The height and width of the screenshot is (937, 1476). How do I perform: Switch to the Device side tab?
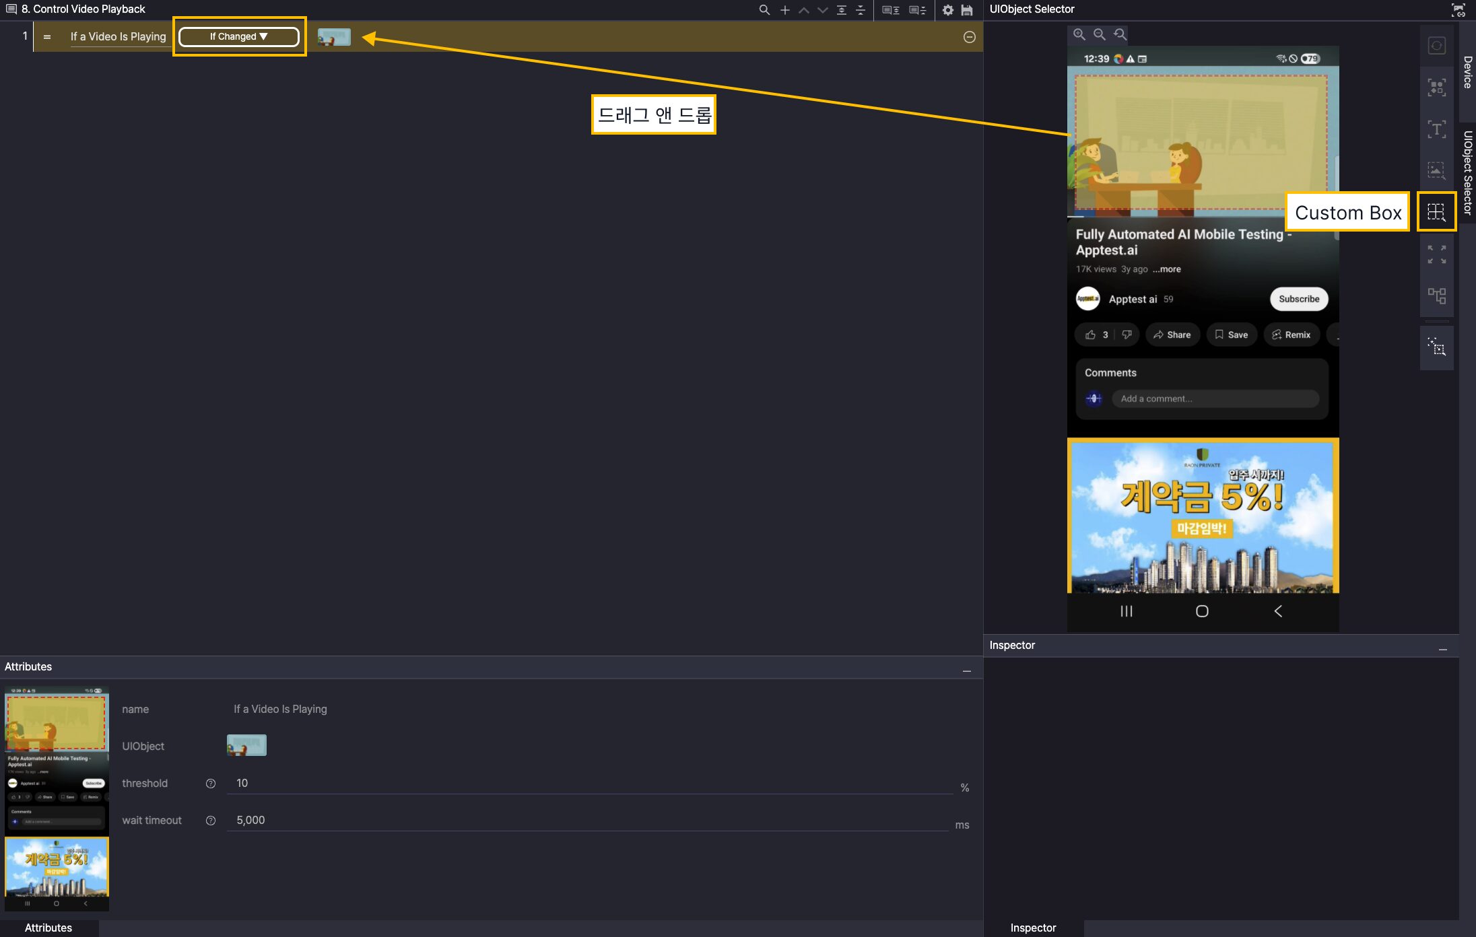point(1467,72)
